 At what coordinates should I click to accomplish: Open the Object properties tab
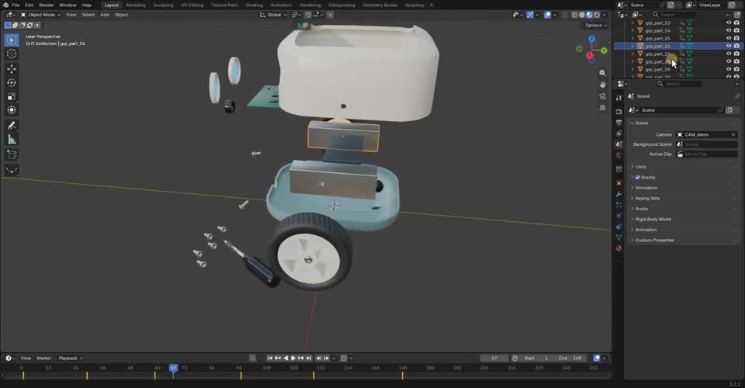[619, 183]
